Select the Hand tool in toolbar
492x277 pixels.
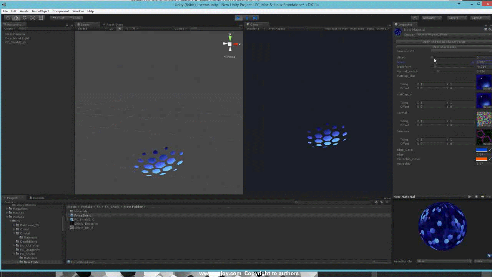[8, 18]
